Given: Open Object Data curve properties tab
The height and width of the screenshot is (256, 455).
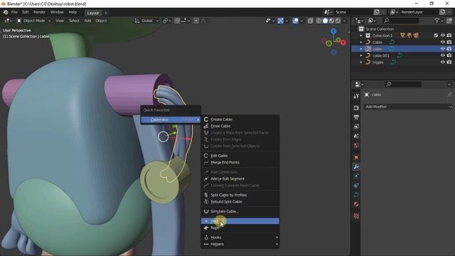Looking at the screenshot, I should [x=356, y=195].
